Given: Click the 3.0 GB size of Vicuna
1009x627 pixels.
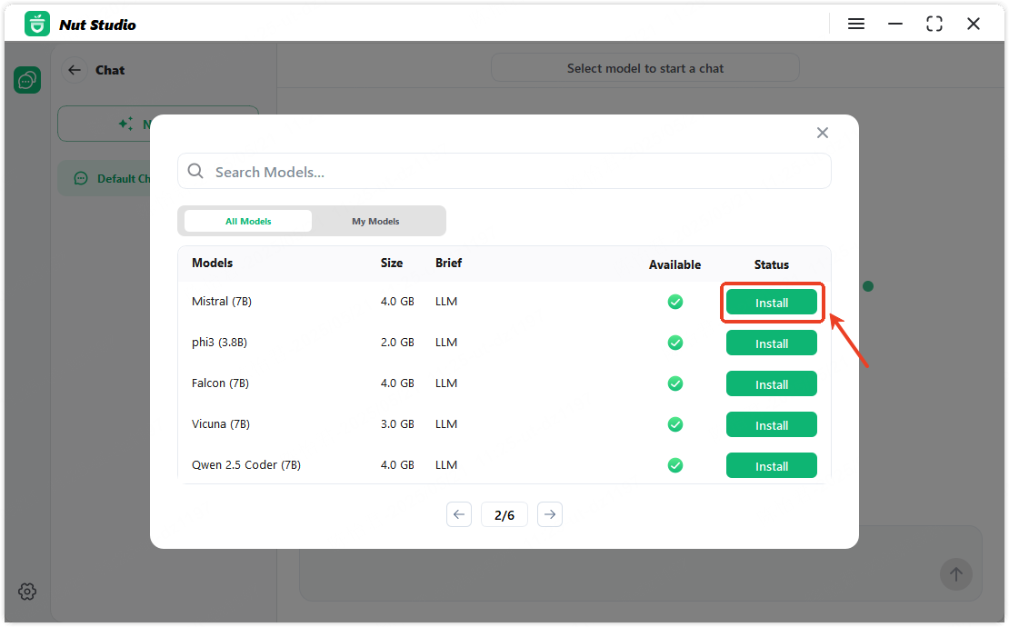Looking at the screenshot, I should click(397, 423).
